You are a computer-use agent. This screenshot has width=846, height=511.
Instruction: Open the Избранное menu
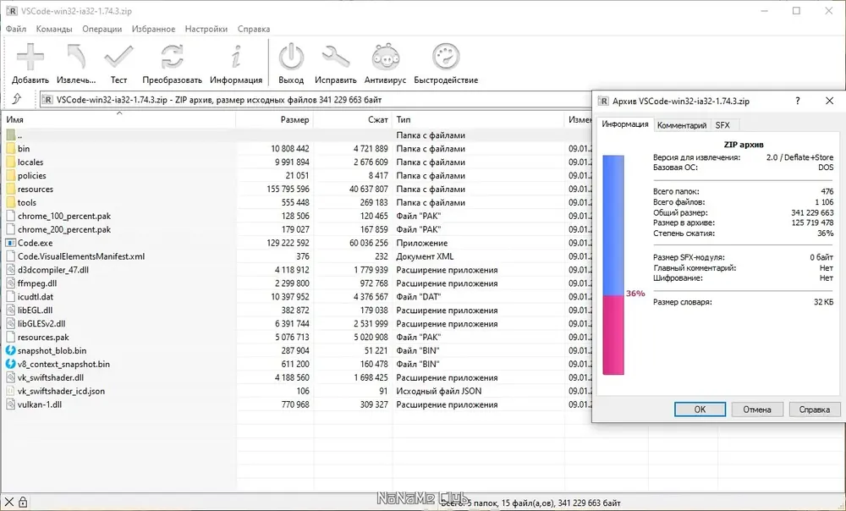tap(153, 29)
